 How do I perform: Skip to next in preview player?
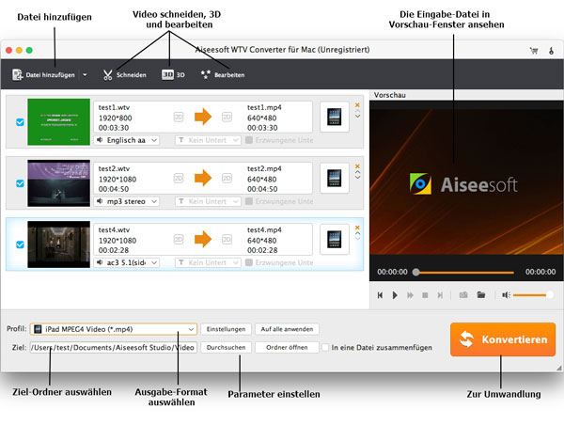[x=440, y=295]
